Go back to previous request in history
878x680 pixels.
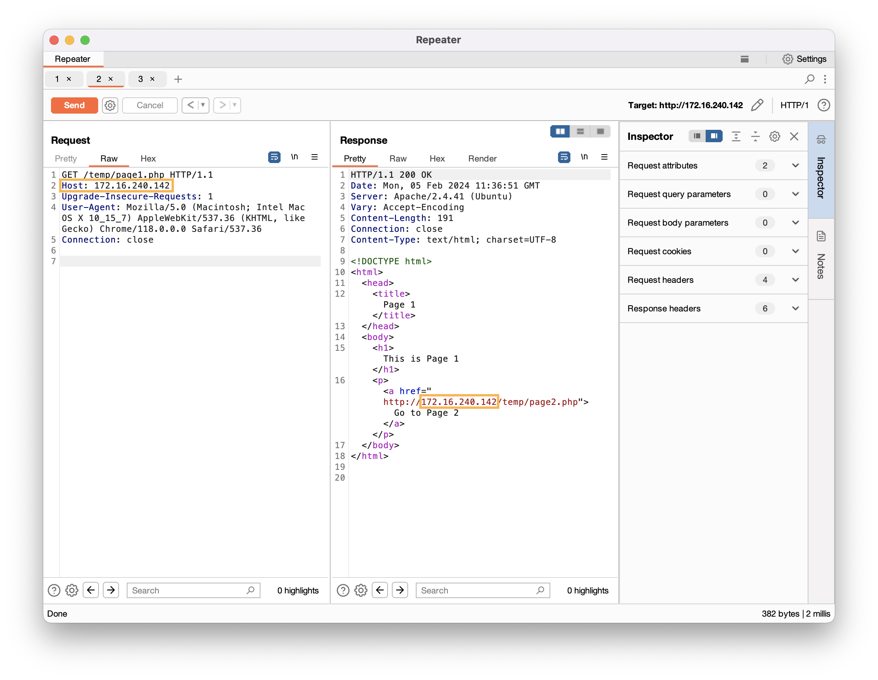pos(191,105)
